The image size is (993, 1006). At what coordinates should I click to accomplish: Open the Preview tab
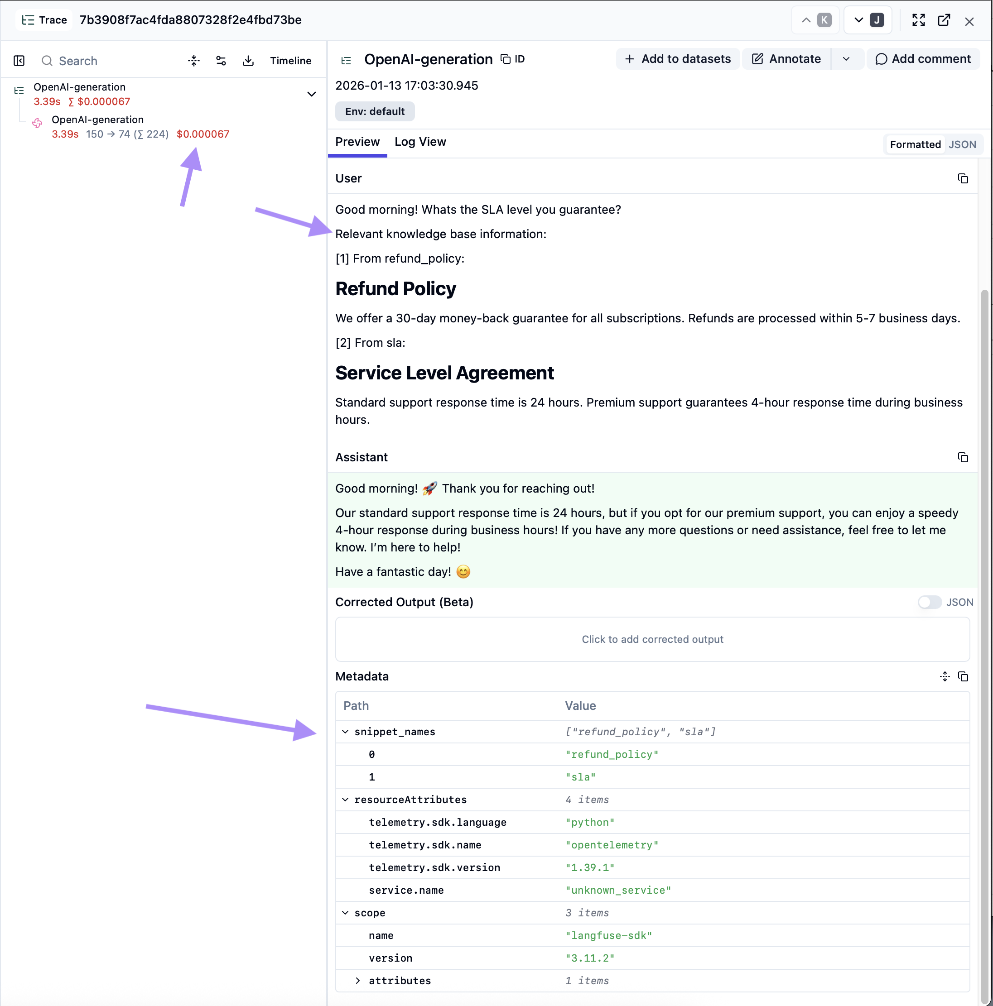pyautogui.click(x=357, y=142)
